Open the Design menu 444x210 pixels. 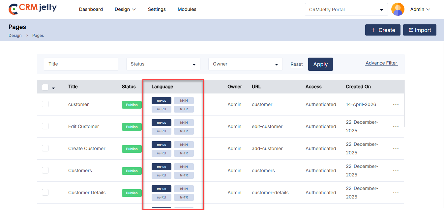125,9
